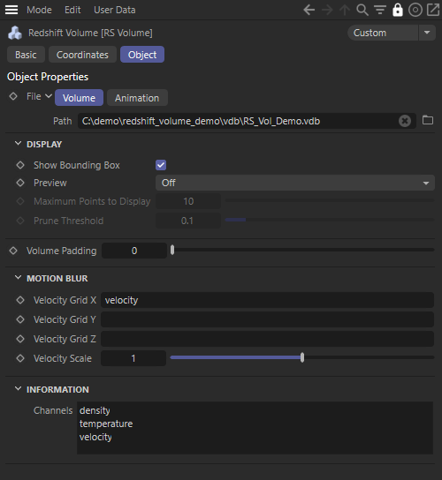Click the back arrow navigation icon

(309, 10)
